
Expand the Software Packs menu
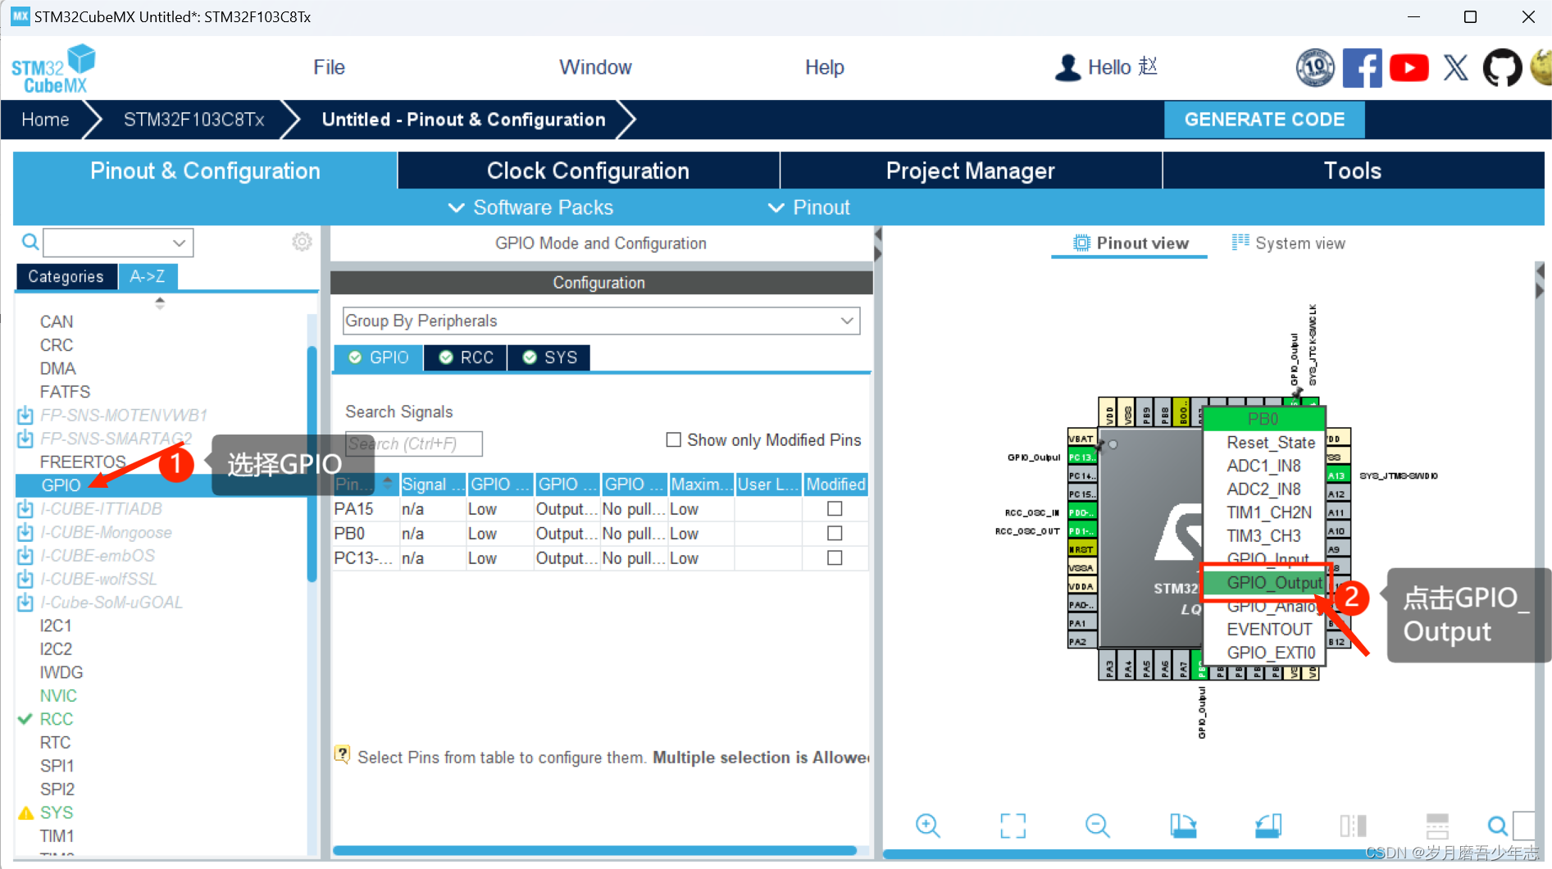point(530,207)
